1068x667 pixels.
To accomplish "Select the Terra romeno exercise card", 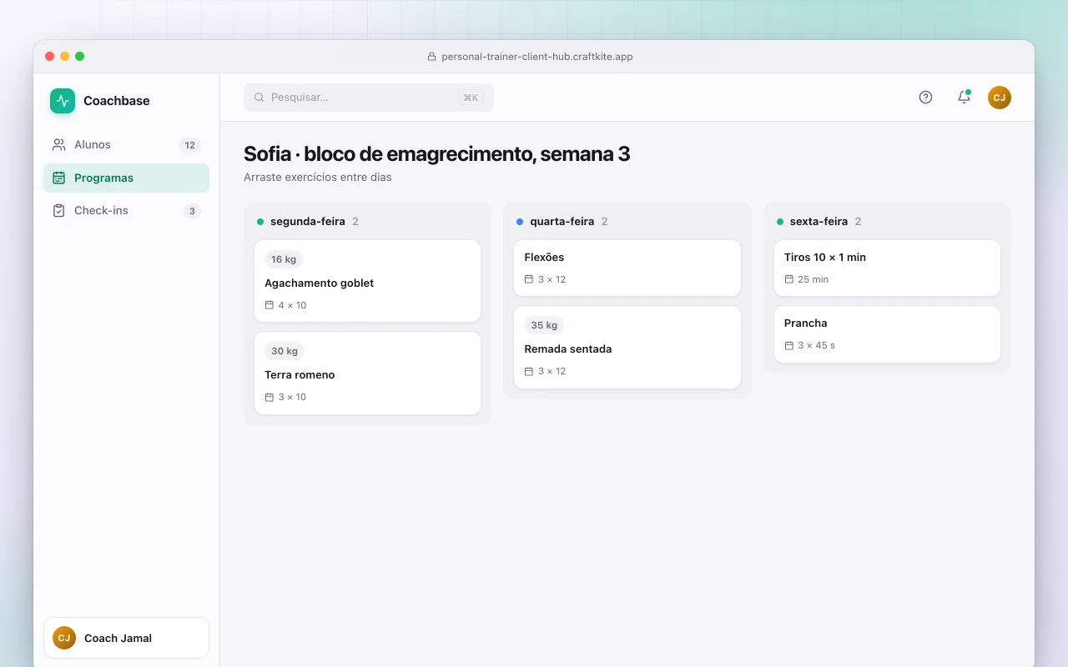I will pyautogui.click(x=367, y=373).
